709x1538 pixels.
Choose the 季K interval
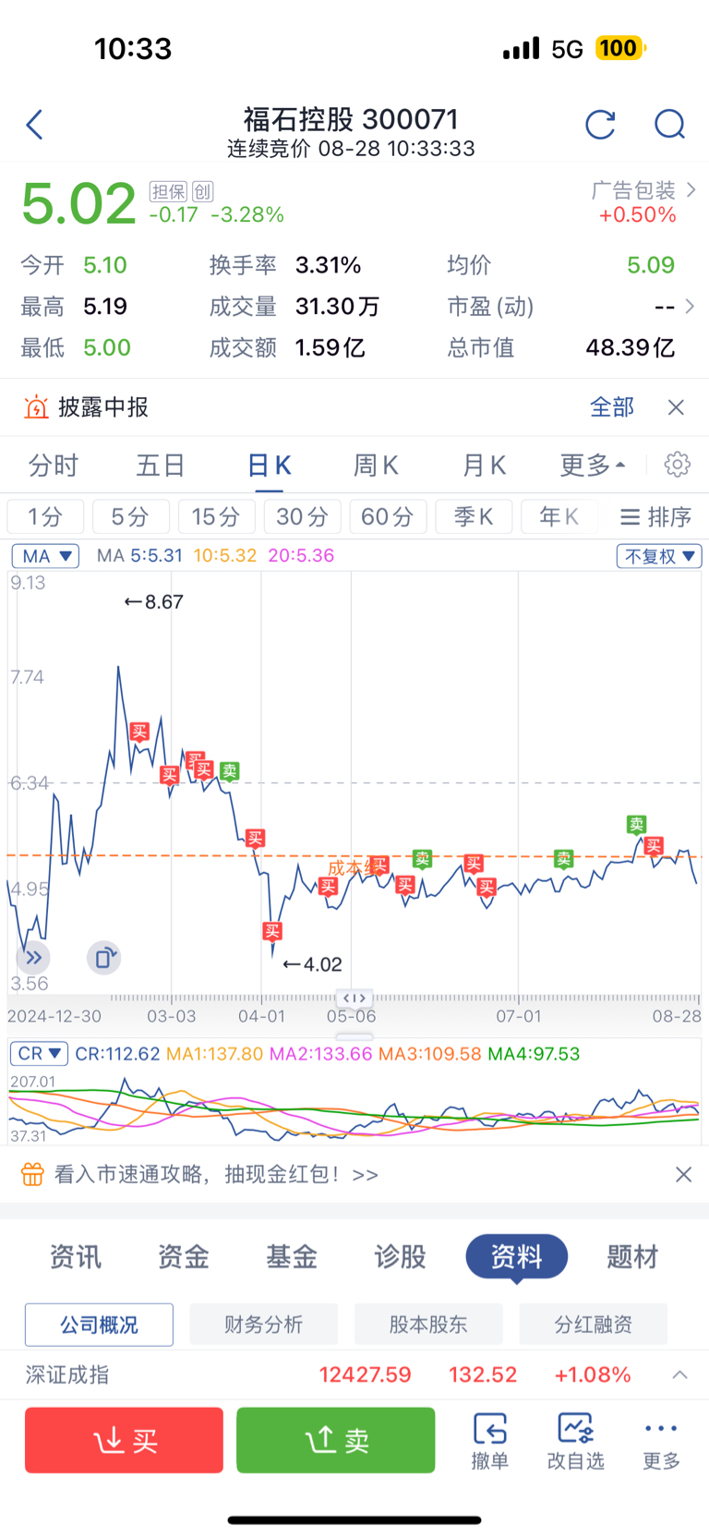click(x=474, y=516)
